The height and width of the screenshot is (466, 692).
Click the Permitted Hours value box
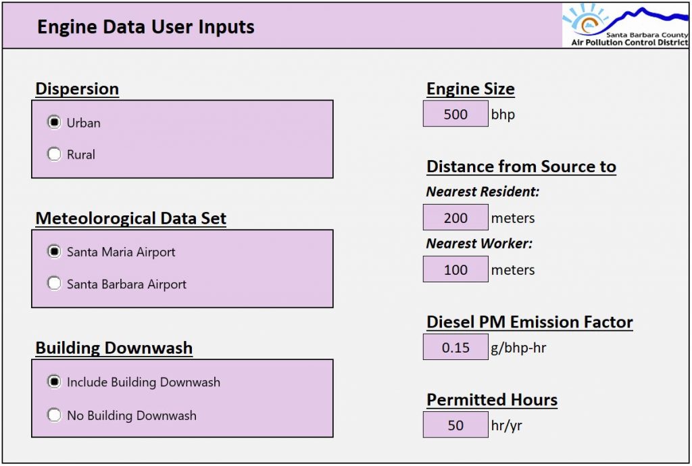point(455,425)
